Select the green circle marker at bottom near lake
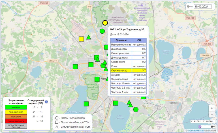218x133 pixels. click(136, 109)
